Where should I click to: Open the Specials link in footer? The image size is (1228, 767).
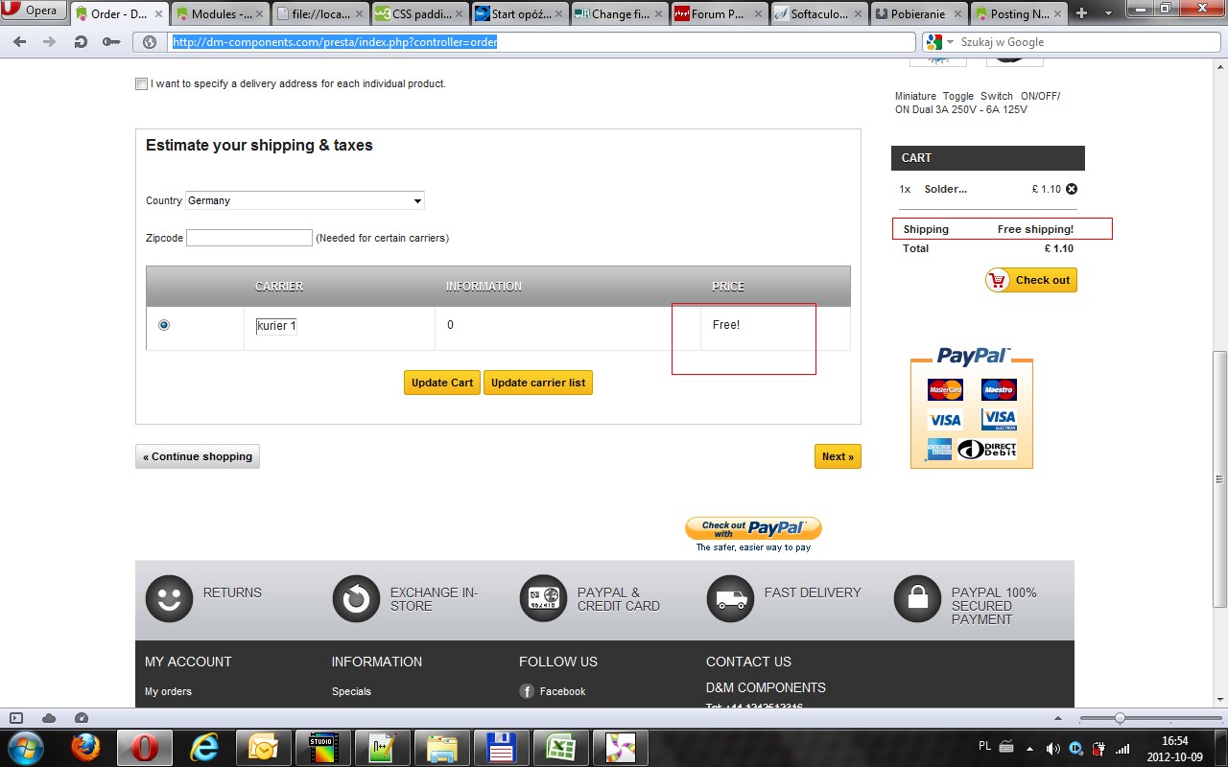[x=351, y=691]
